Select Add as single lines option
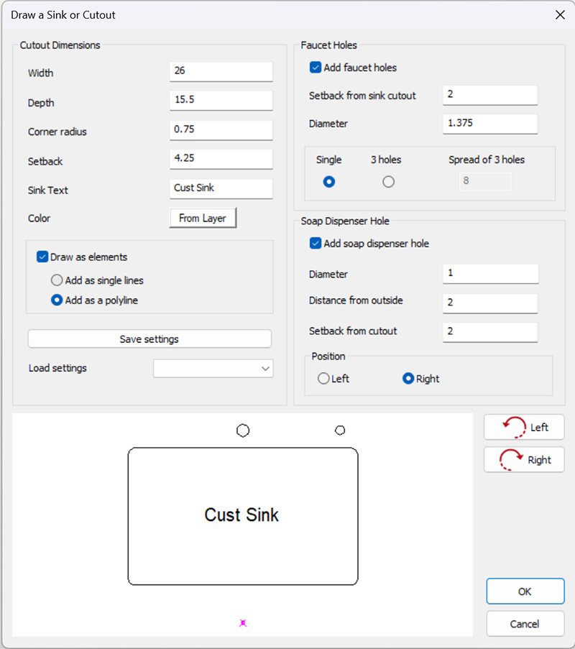 (57, 280)
